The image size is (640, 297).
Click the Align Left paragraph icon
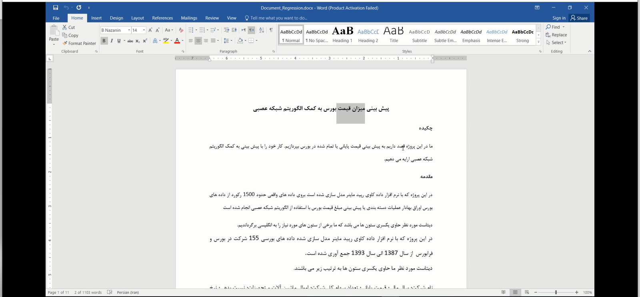pos(191,41)
